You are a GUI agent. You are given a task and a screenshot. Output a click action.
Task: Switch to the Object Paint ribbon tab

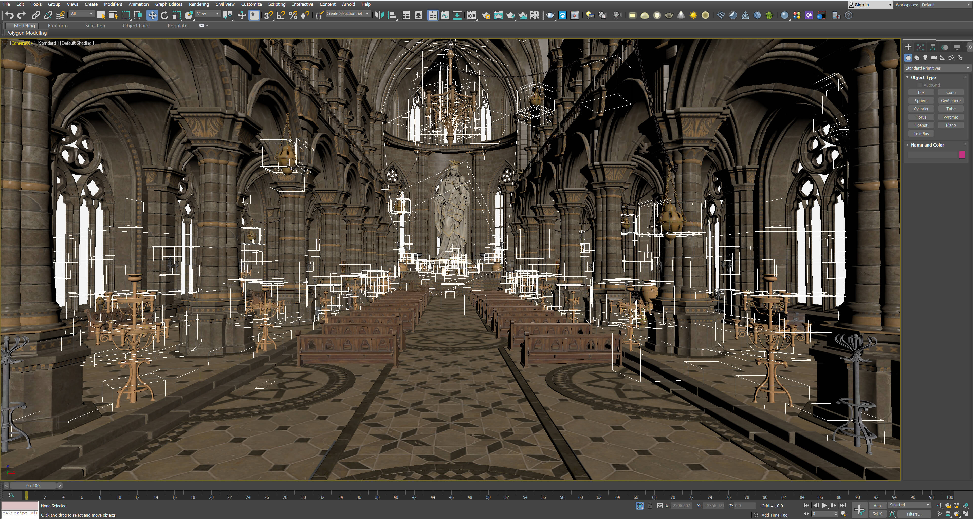[x=136, y=26]
